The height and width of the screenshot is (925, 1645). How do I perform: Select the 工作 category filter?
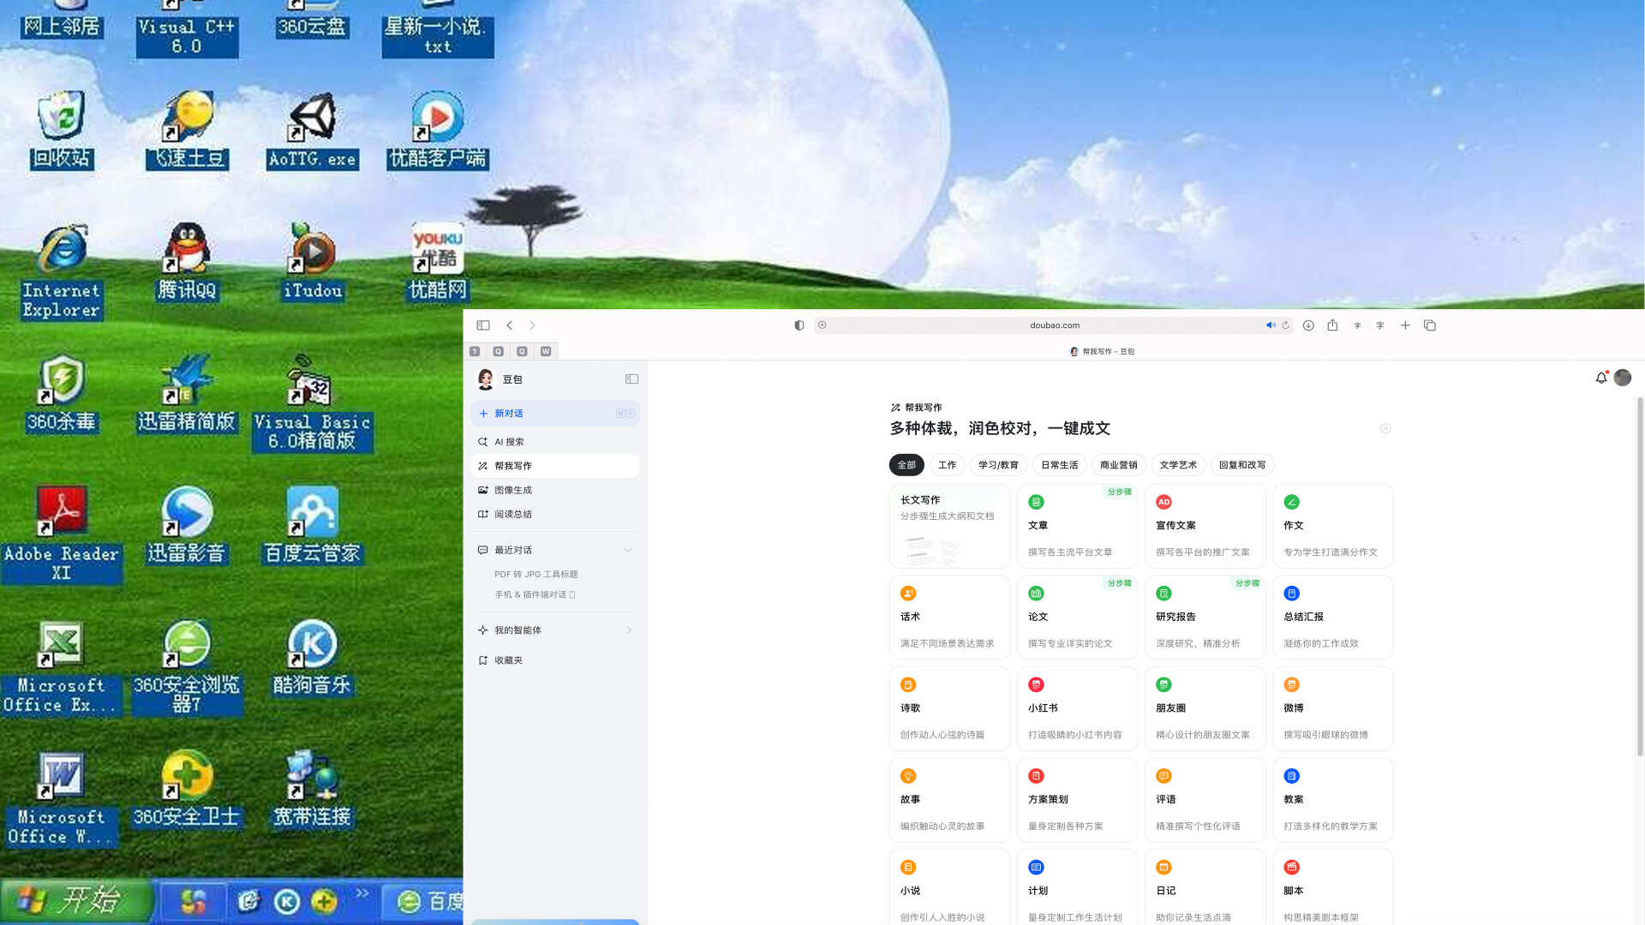click(947, 465)
